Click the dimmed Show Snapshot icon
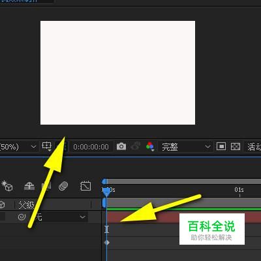This screenshot has height=261, width=261. 136,146
